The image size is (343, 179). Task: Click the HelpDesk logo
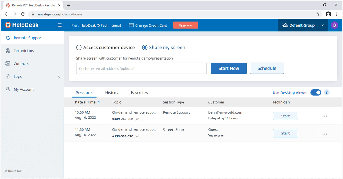pos(22,25)
